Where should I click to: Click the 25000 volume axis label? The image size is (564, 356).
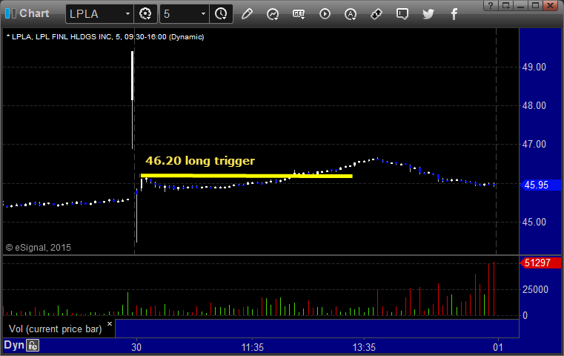(535, 289)
